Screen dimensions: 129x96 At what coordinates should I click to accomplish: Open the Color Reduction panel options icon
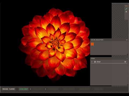point(127,40)
